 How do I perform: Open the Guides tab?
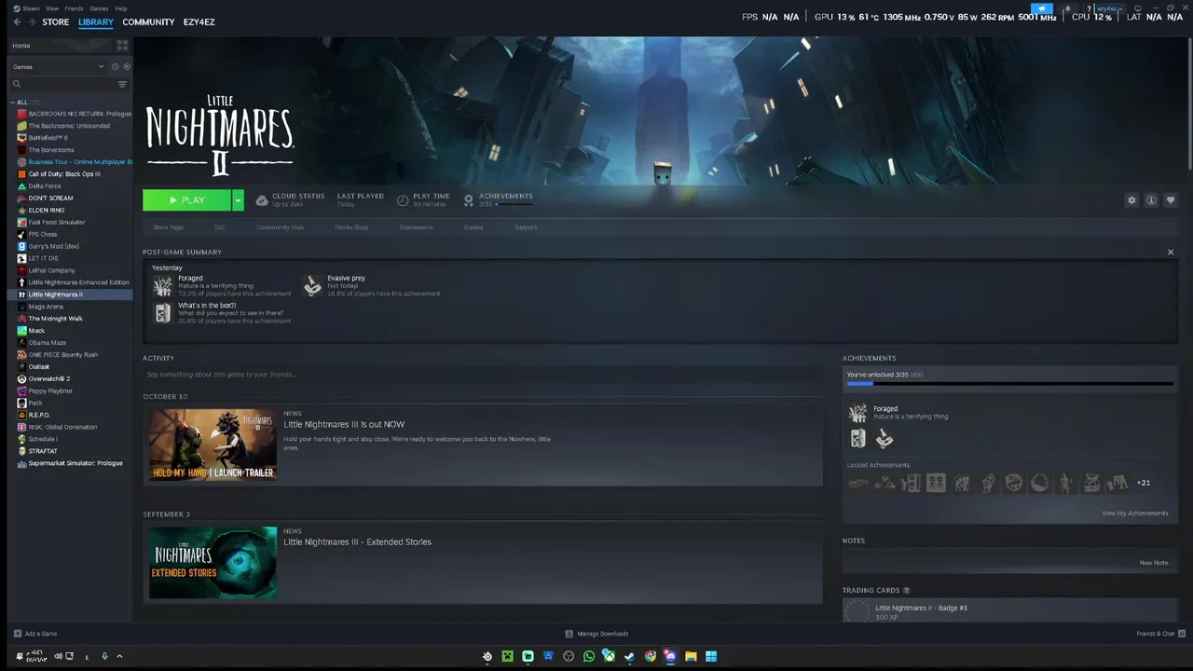click(473, 227)
